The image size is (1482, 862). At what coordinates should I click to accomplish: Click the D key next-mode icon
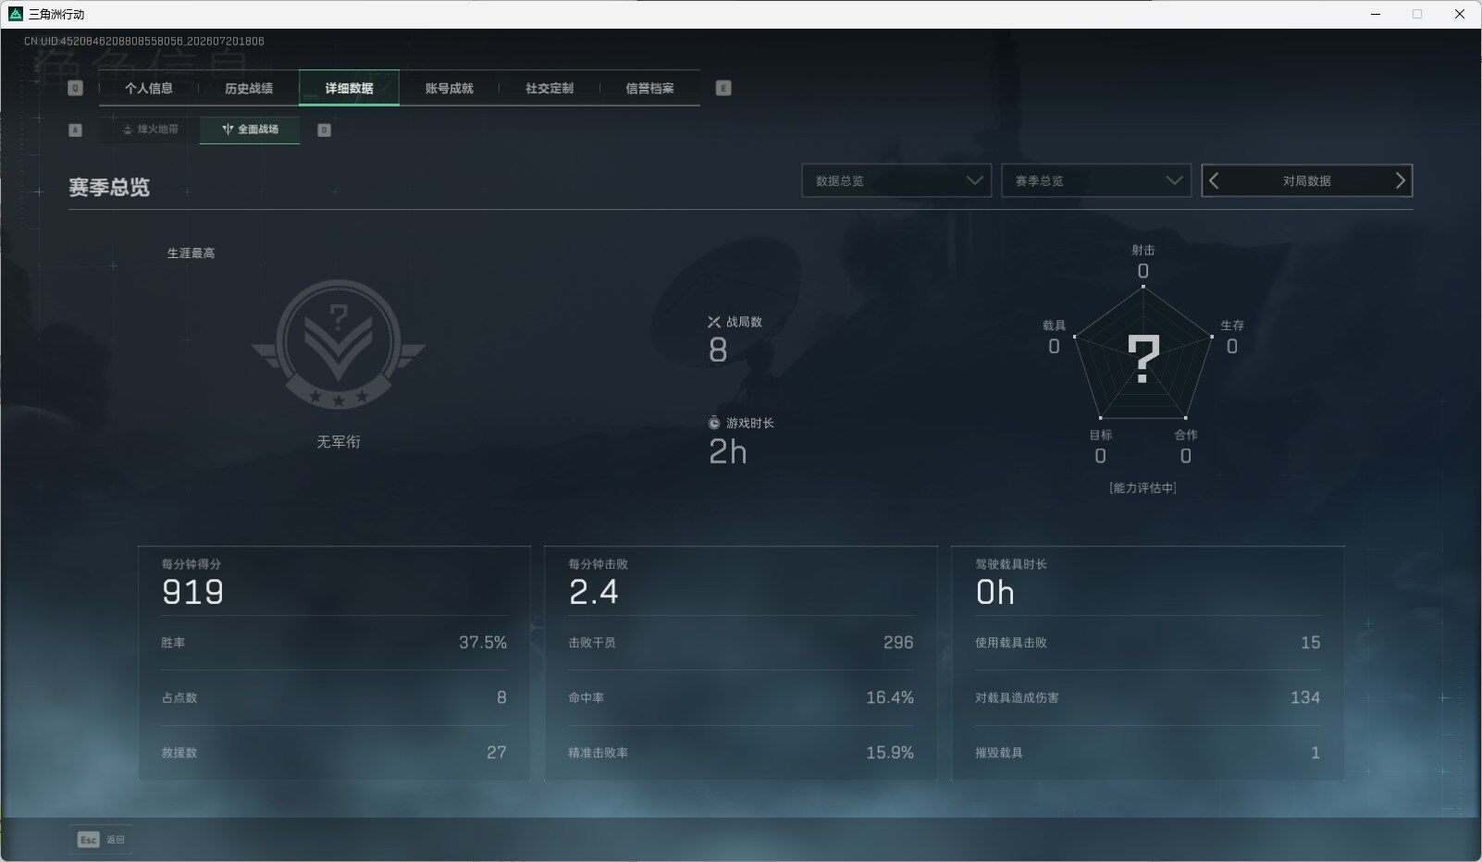pos(324,130)
